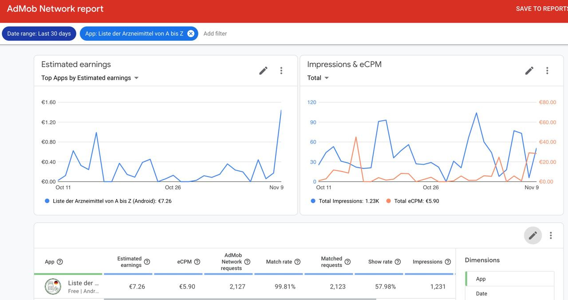The height and width of the screenshot is (300, 568).
Task: Sort by the Matched requests column header
Action: click(x=331, y=262)
